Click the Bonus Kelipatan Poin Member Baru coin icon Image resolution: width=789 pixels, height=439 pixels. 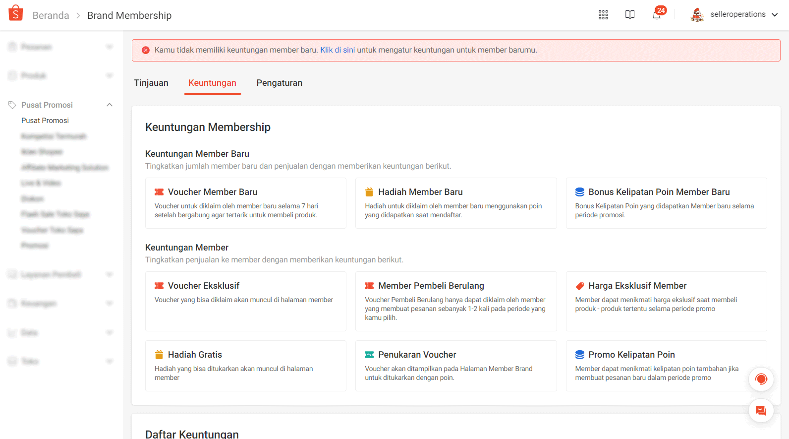point(580,192)
